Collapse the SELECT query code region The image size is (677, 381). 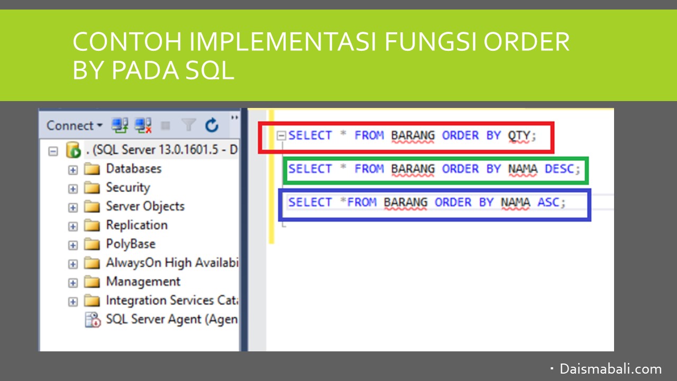click(x=281, y=135)
